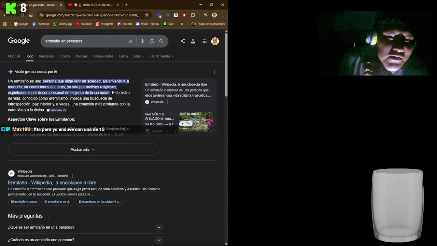Open a new browser tab
Image resolution: width=437 pixels, height=246 pixels.
pyautogui.click(x=126, y=5)
